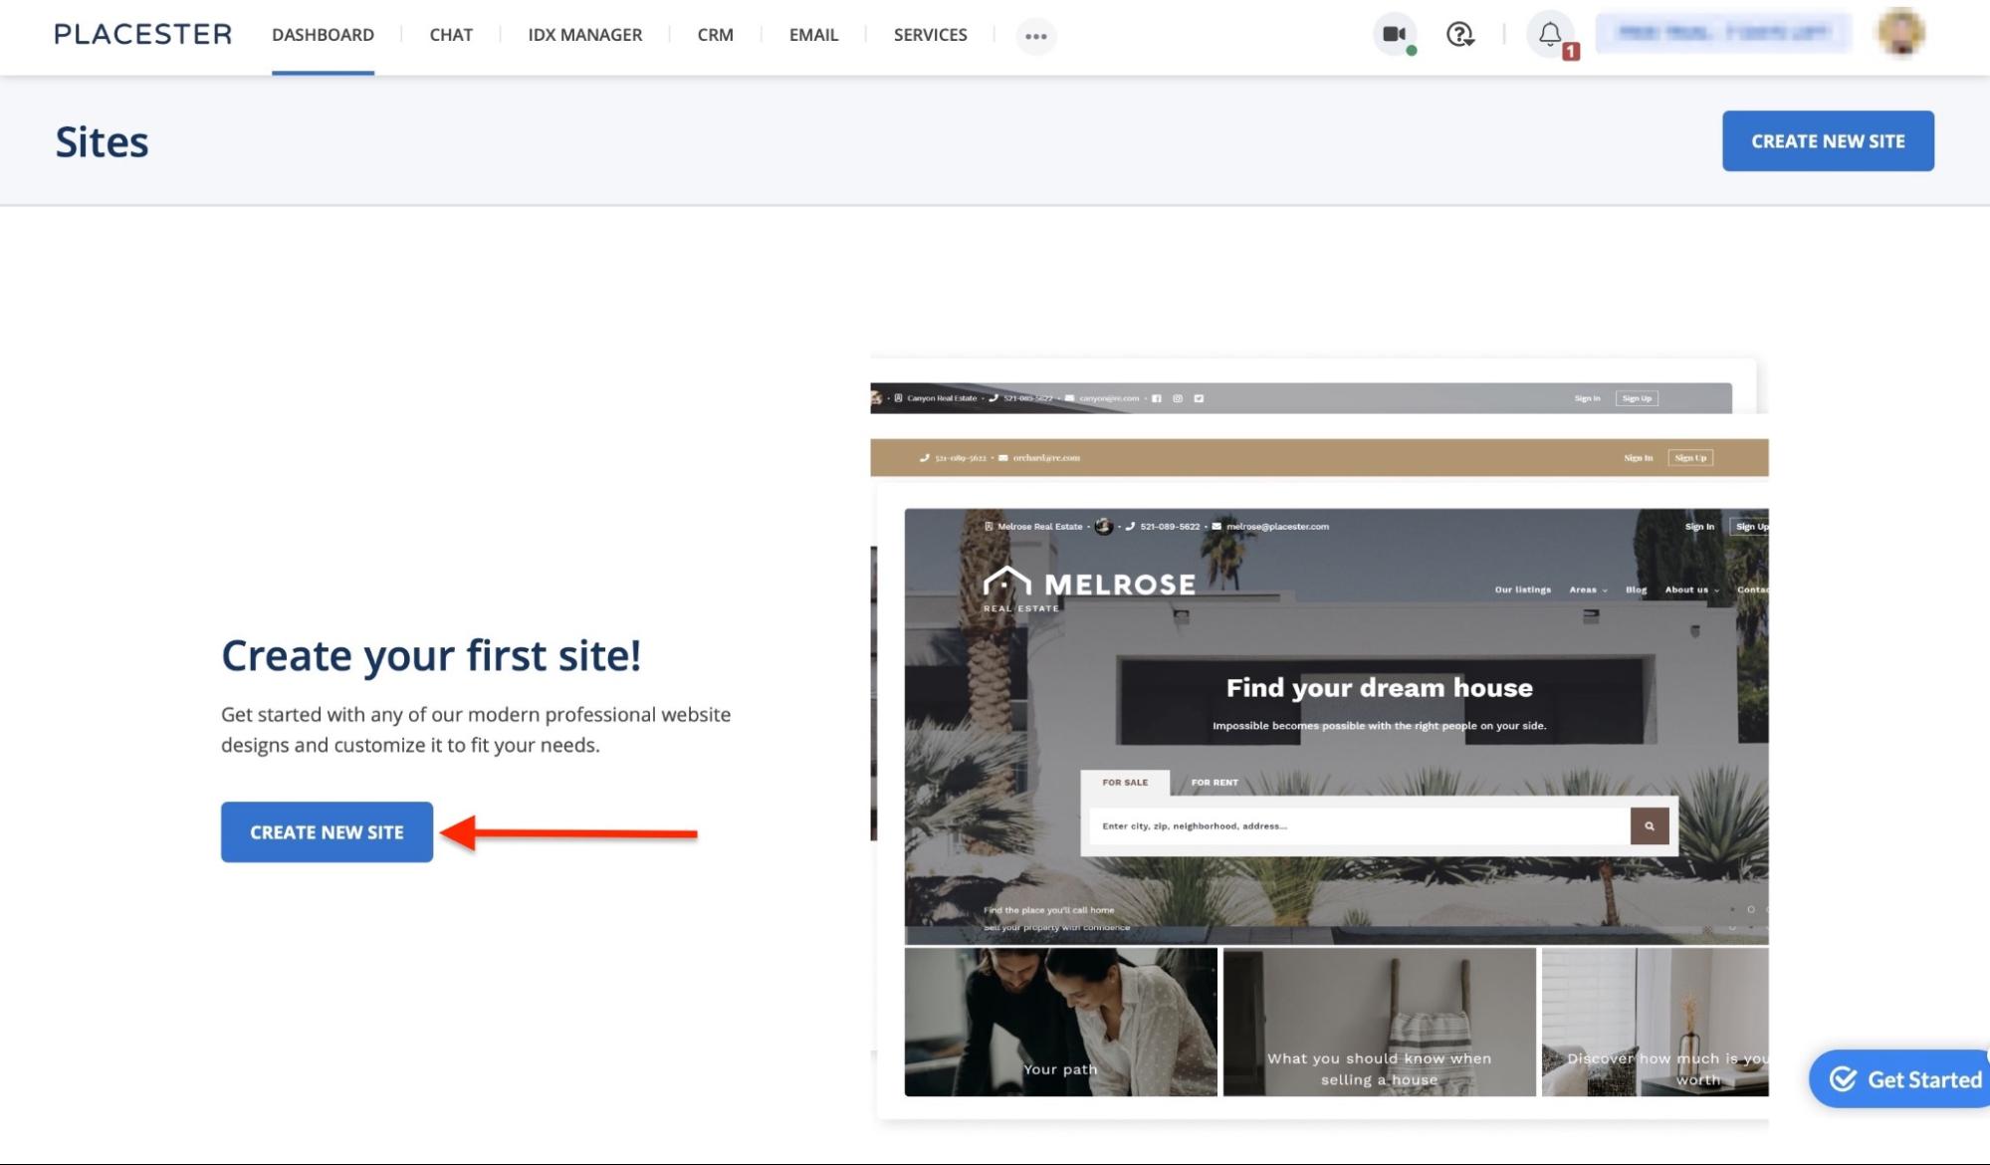
Task: Click the search magnifier in the property search bar
Action: [1649, 825]
